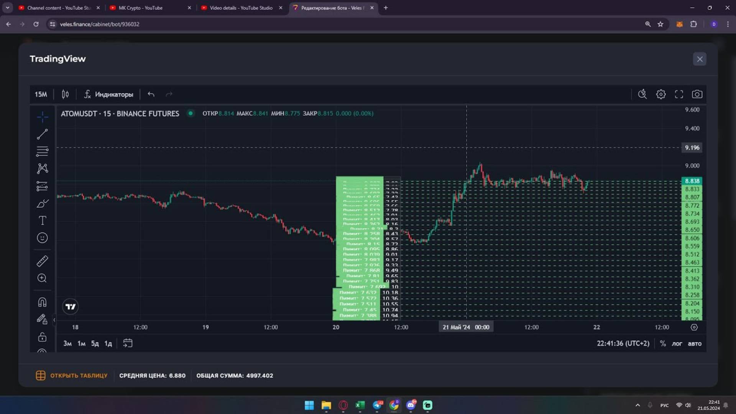Open the go to date calendar
Screen dimensions: 736x414
tap(128, 343)
